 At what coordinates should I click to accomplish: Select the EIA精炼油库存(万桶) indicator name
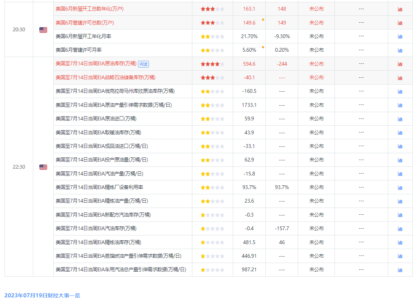tap(98, 242)
